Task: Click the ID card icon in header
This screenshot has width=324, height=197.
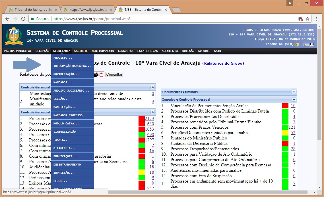Action: pyautogui.click(x=306, y=44)
